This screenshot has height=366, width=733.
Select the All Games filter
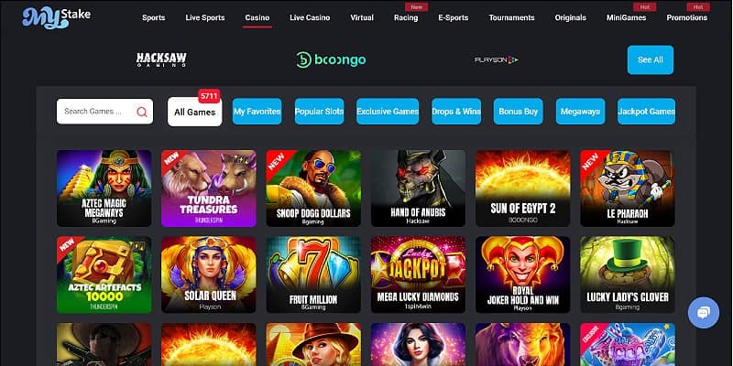pyautogui.click(x=195, y=112)
